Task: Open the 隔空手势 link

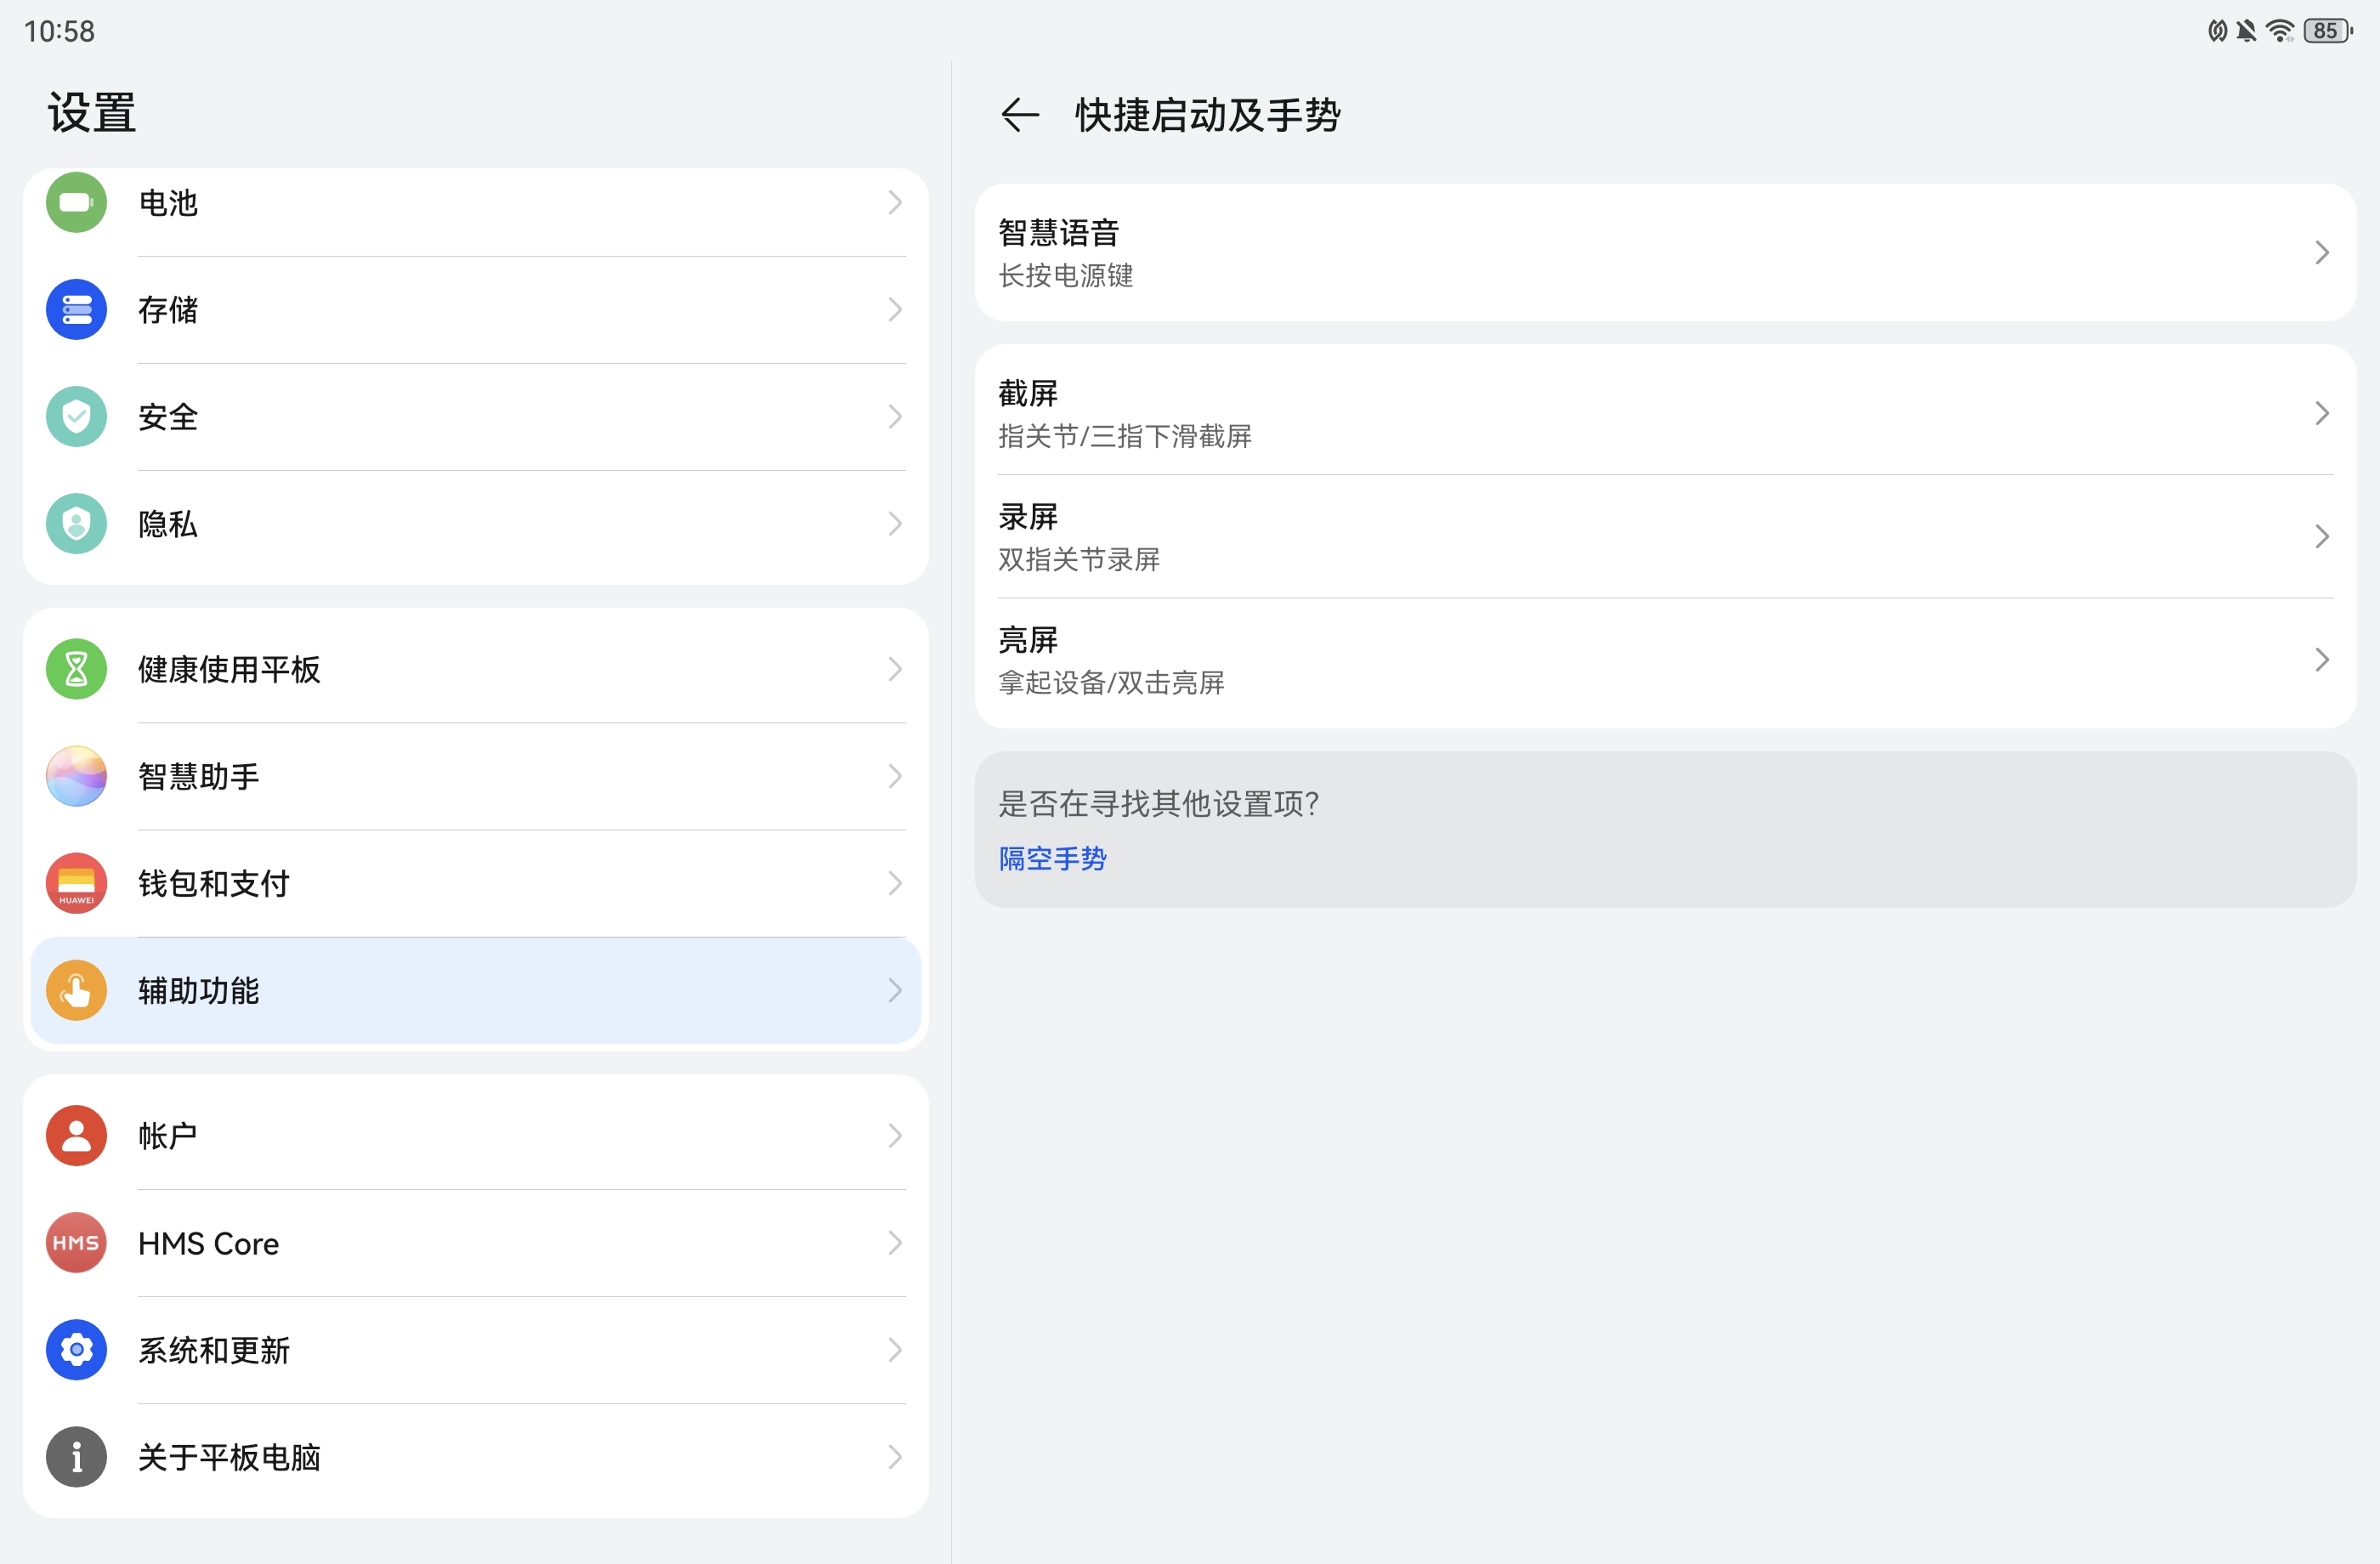Action: click(x=1052, y=858)
